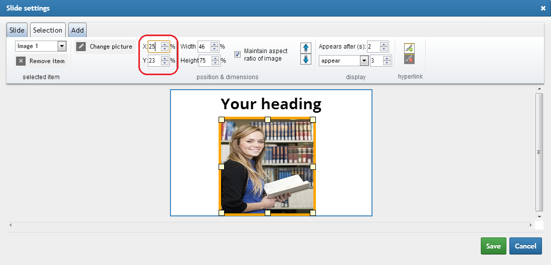Click the horizontal scrollbar right arrow

point(531,225)
